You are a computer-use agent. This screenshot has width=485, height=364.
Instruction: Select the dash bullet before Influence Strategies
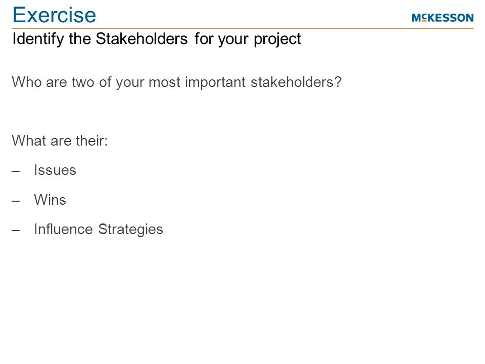click(x=16, y=231)
